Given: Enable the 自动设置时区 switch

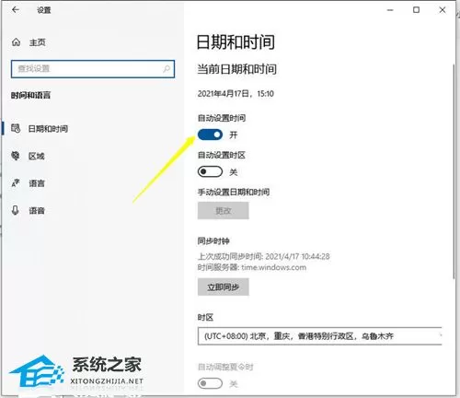Looking at the screenshot, I should click(x=210, y=171).
